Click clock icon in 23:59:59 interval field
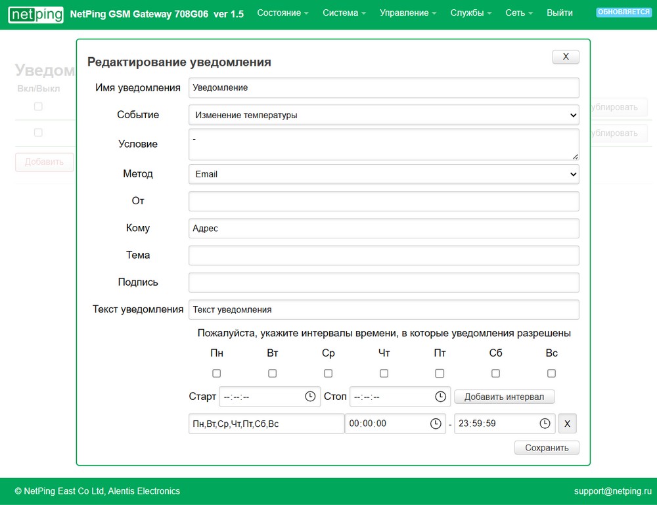657x505 pixels. click(x=545, y=424)
